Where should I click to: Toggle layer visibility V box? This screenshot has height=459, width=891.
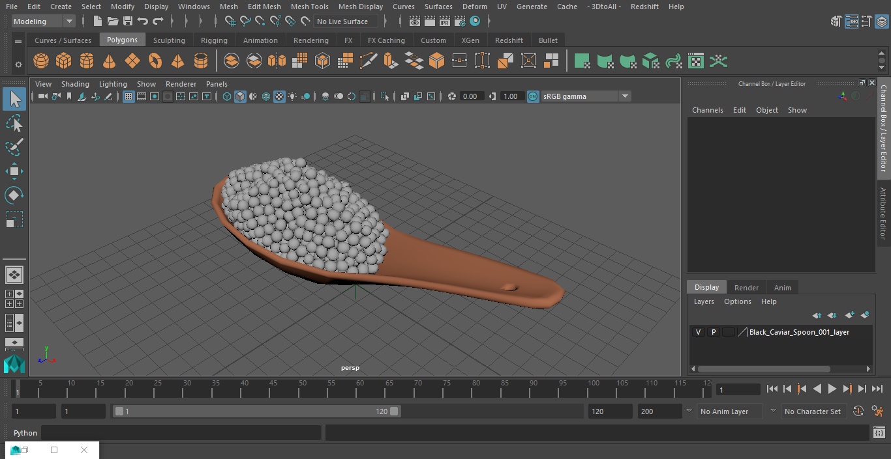pos(698,332)
